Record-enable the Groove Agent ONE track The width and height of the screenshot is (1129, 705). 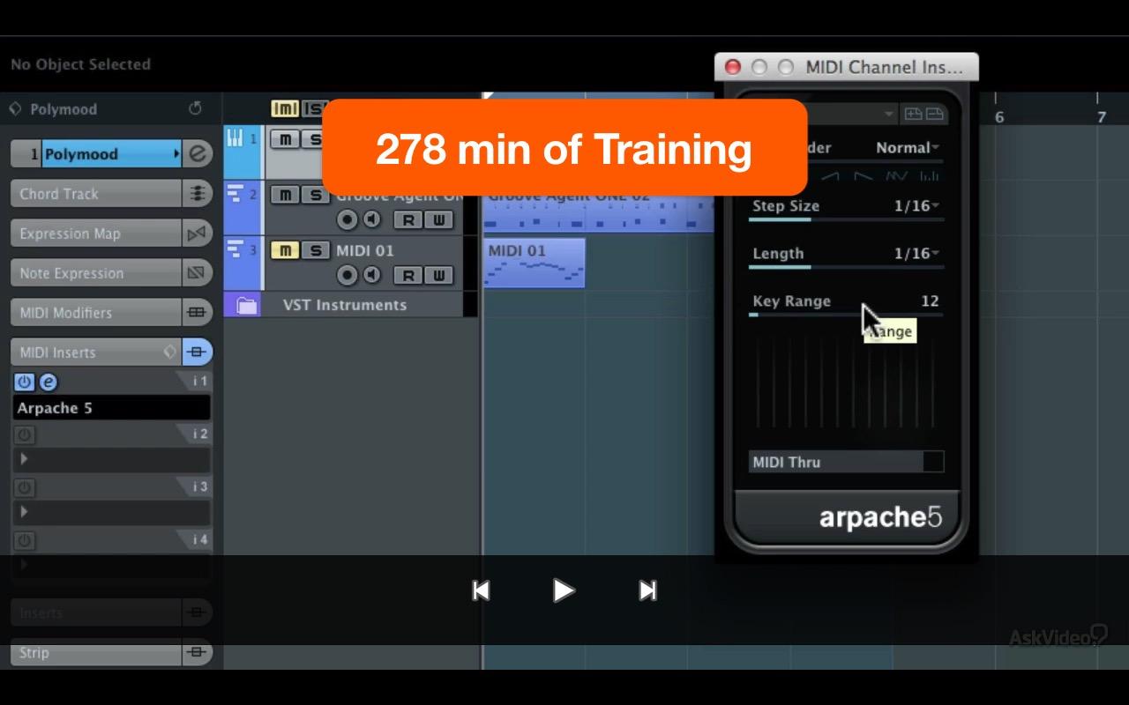348,219
